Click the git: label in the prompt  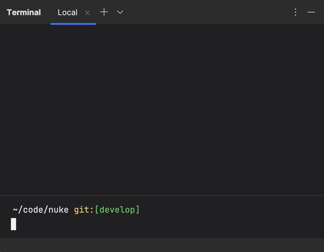(84, 210)
